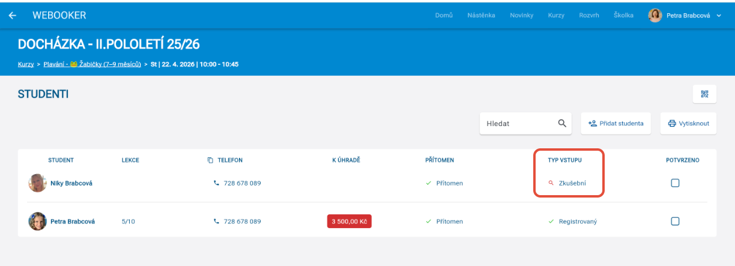
Task: Open the Školka menu item
Action: [623, 16]
